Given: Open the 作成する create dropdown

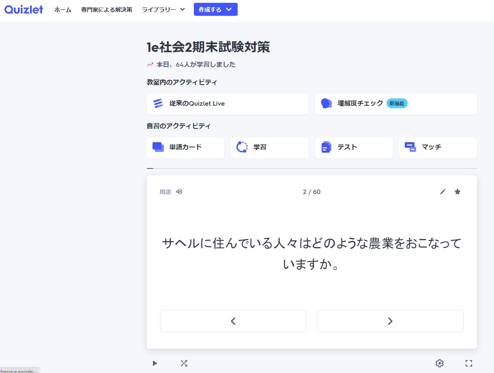Looking at the screenshot, I should click(x=215, y=10).
